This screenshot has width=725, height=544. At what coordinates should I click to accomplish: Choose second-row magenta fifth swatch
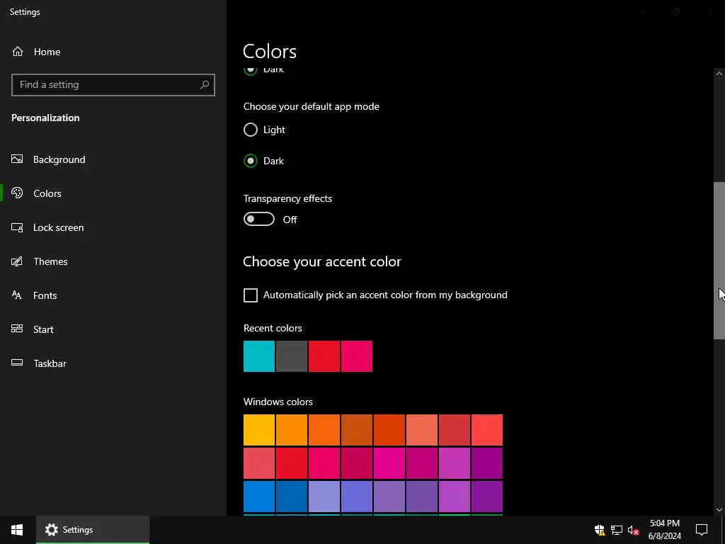click(x=389, y=463)
